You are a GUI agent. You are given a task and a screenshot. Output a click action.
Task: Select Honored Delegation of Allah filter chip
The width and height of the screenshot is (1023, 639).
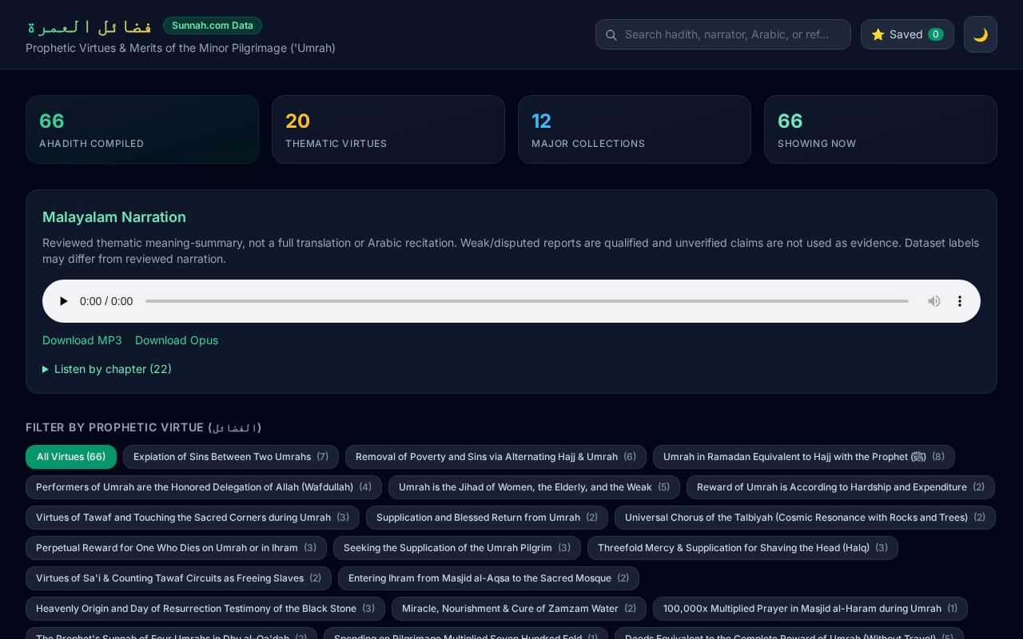[204, 487]
